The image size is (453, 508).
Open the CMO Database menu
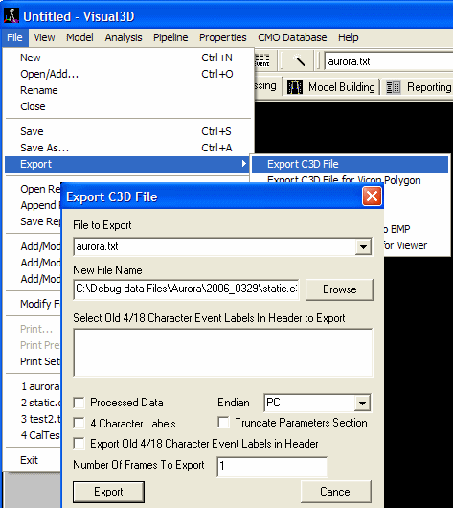tap(292, 37)
